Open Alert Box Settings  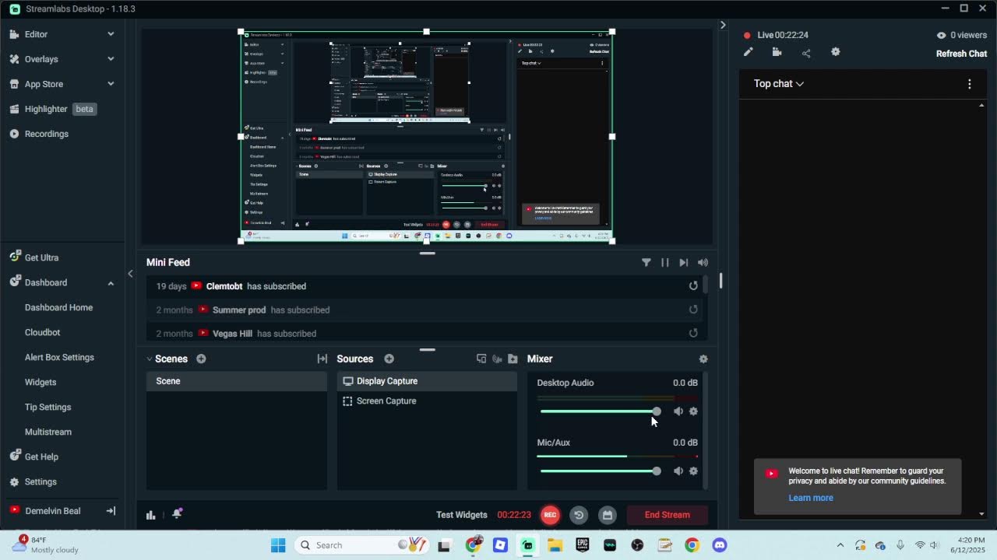pos(59,357)
